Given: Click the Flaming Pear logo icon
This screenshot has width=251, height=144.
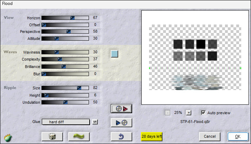Looking at the screenshot, I should (8, 138).
